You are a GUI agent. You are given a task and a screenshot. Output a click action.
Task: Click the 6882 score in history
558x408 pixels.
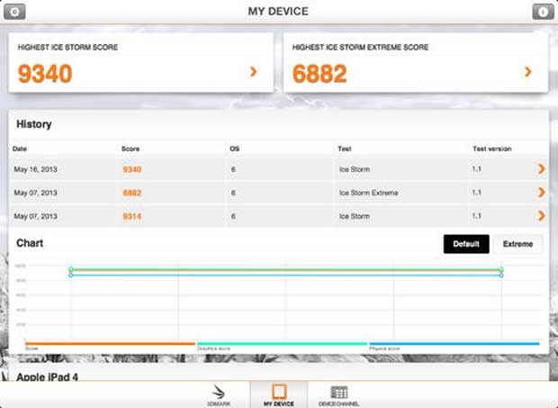132,193
